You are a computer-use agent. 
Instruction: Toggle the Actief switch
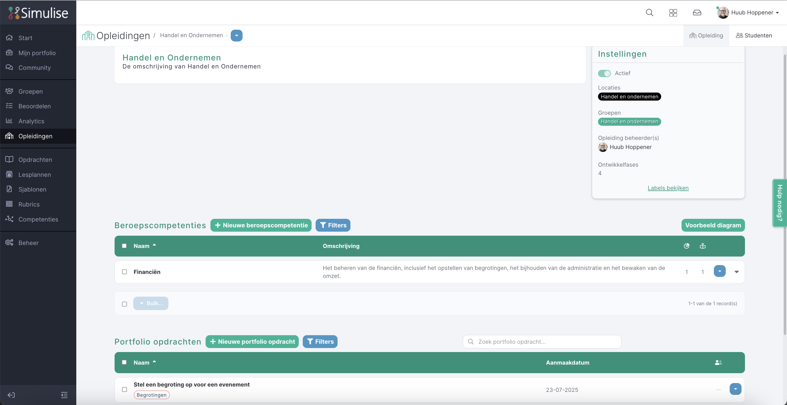[604, 73]
